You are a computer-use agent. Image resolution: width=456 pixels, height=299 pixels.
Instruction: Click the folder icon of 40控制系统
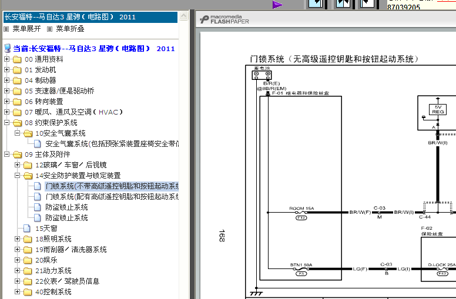pos(28,292)
